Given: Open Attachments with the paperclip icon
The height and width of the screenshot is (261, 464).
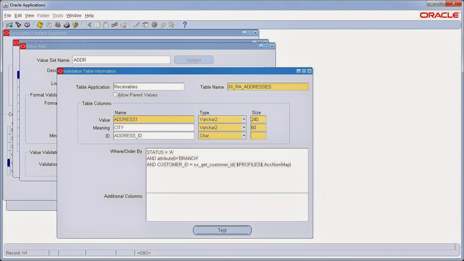Looking at the screenshot, I should pos(163,25).
